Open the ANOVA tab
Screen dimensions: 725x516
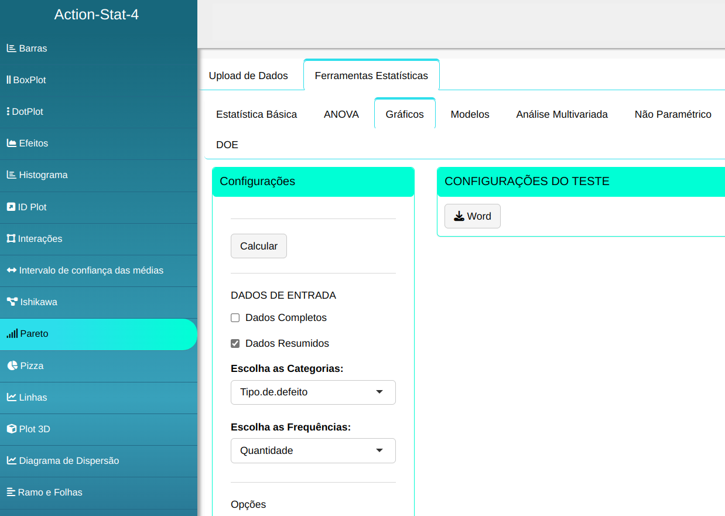pos(341,115)
